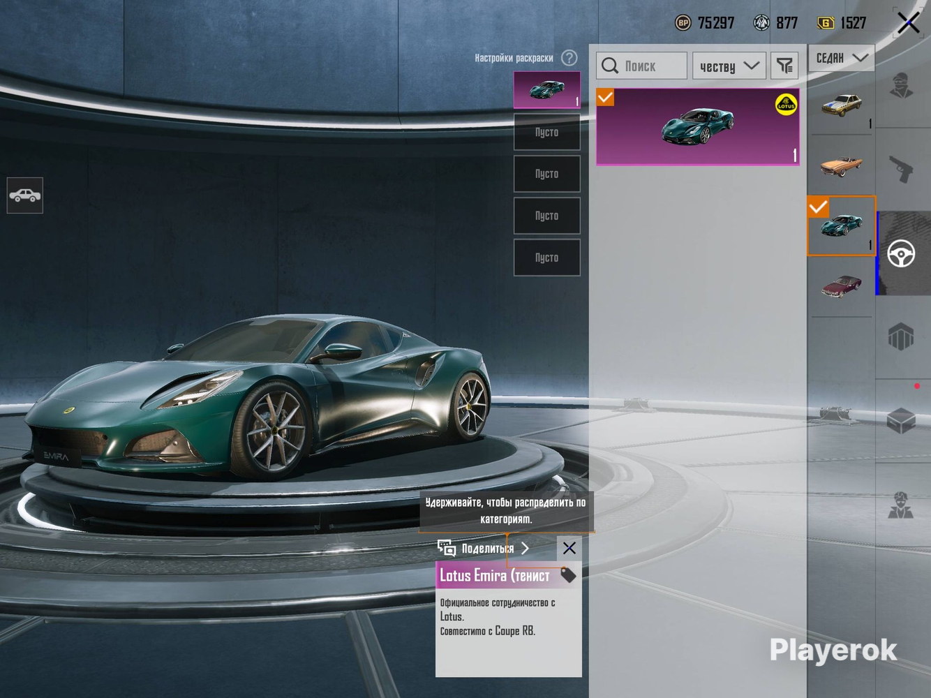Open the character with hat category icon
Viewport: 931px width, 698px height.
(x=902, y=504)
